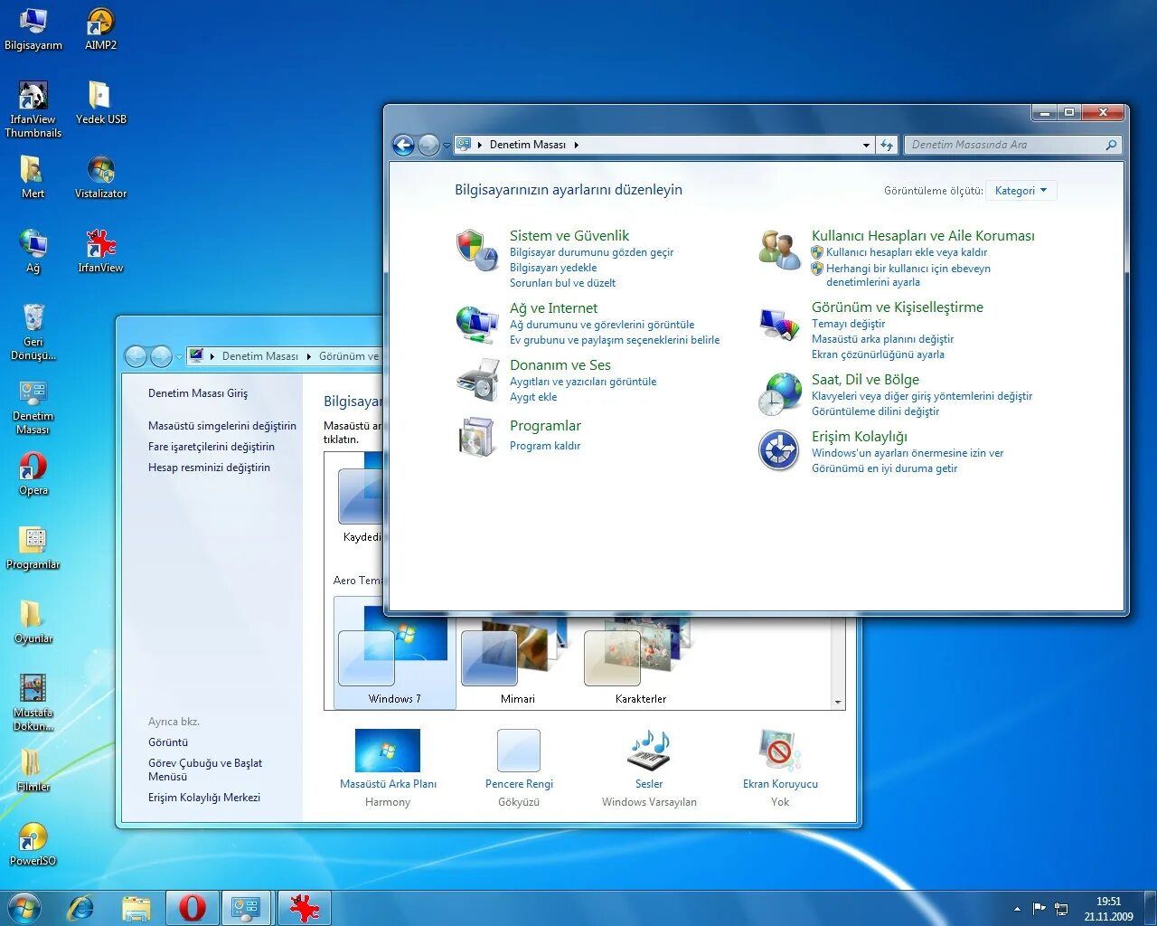Select the Mimari theme thumbnail
The height and width of the screenshot is (926, 1157).
518,660
